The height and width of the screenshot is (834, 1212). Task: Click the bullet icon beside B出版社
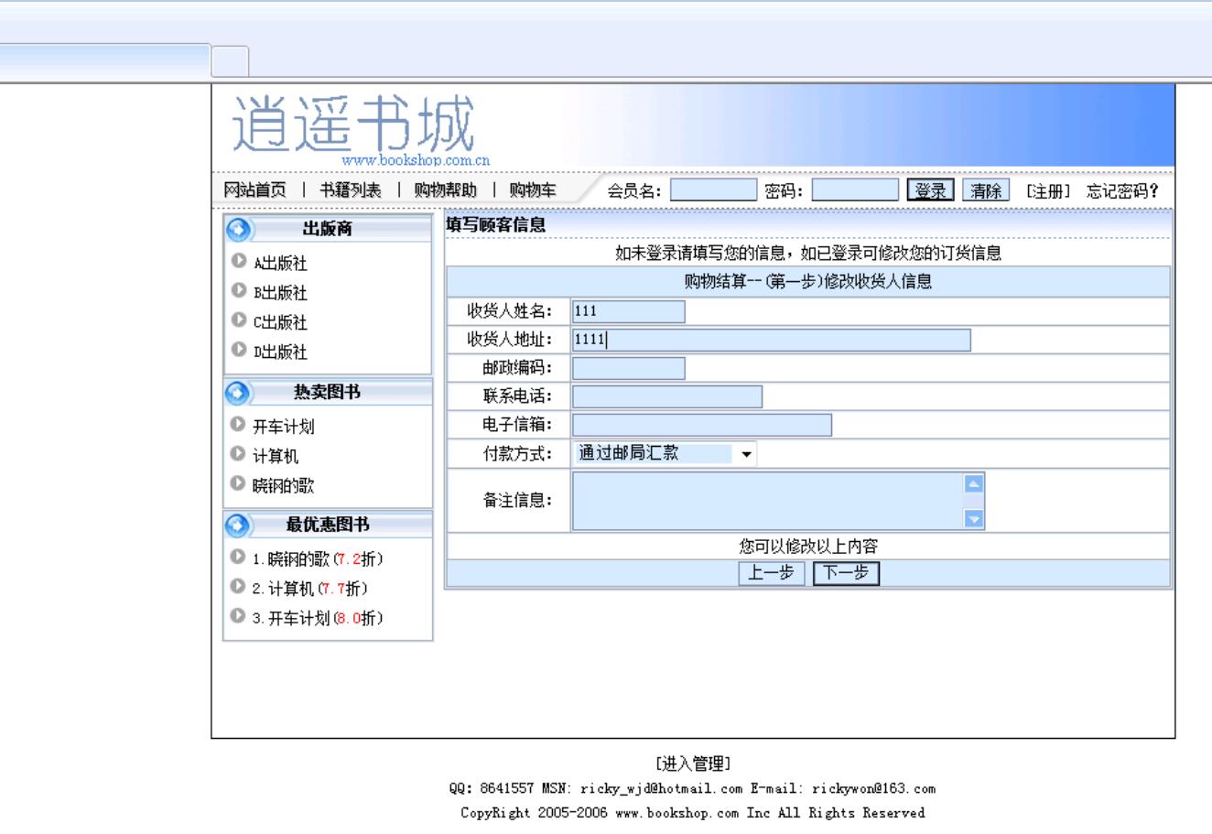click(x=239, y=290)
